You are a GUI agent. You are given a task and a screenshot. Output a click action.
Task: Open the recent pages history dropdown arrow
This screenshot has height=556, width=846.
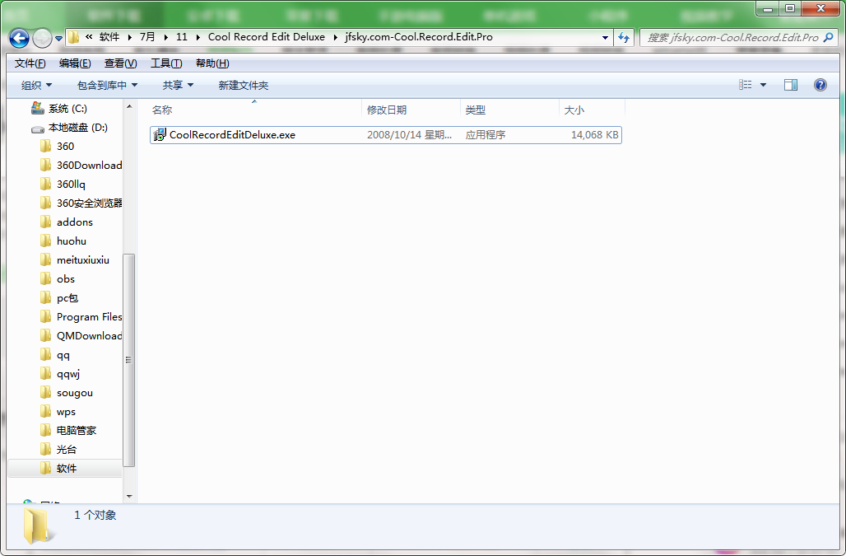[58, 39]
